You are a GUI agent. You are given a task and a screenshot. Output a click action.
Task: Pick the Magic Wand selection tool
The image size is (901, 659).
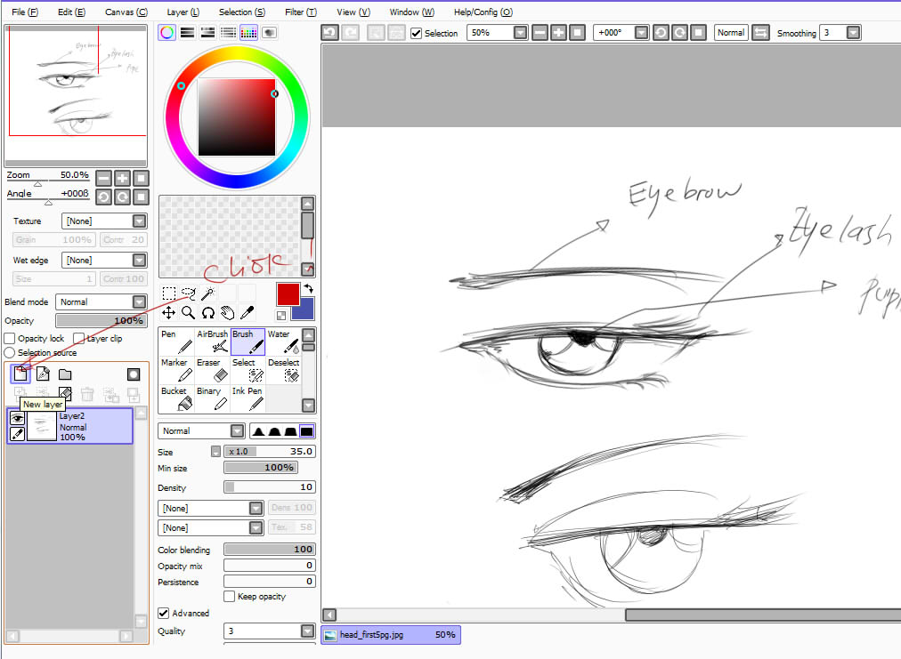click(x=208, y=292)
